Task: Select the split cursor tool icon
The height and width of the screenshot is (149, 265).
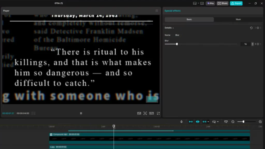Action: [x=214, y=122]
